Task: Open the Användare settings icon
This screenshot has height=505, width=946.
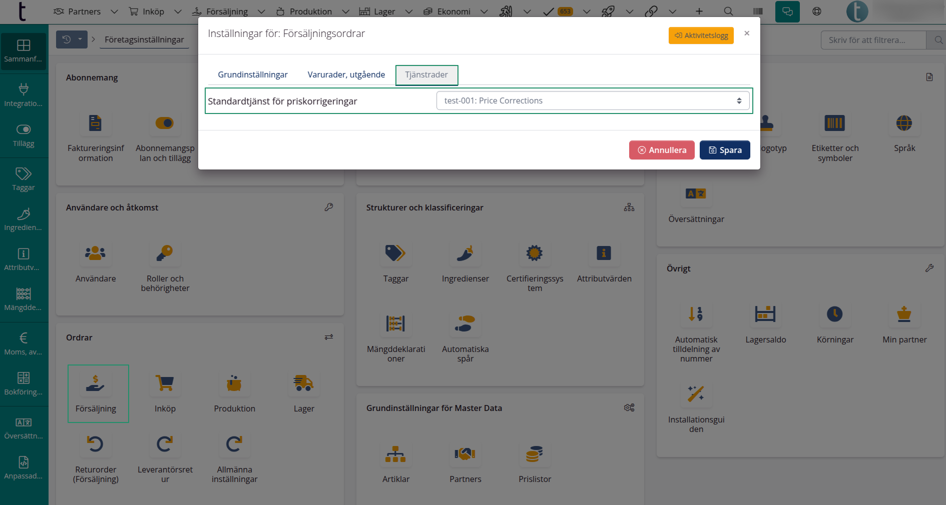Action: click(x=95, y=253)
